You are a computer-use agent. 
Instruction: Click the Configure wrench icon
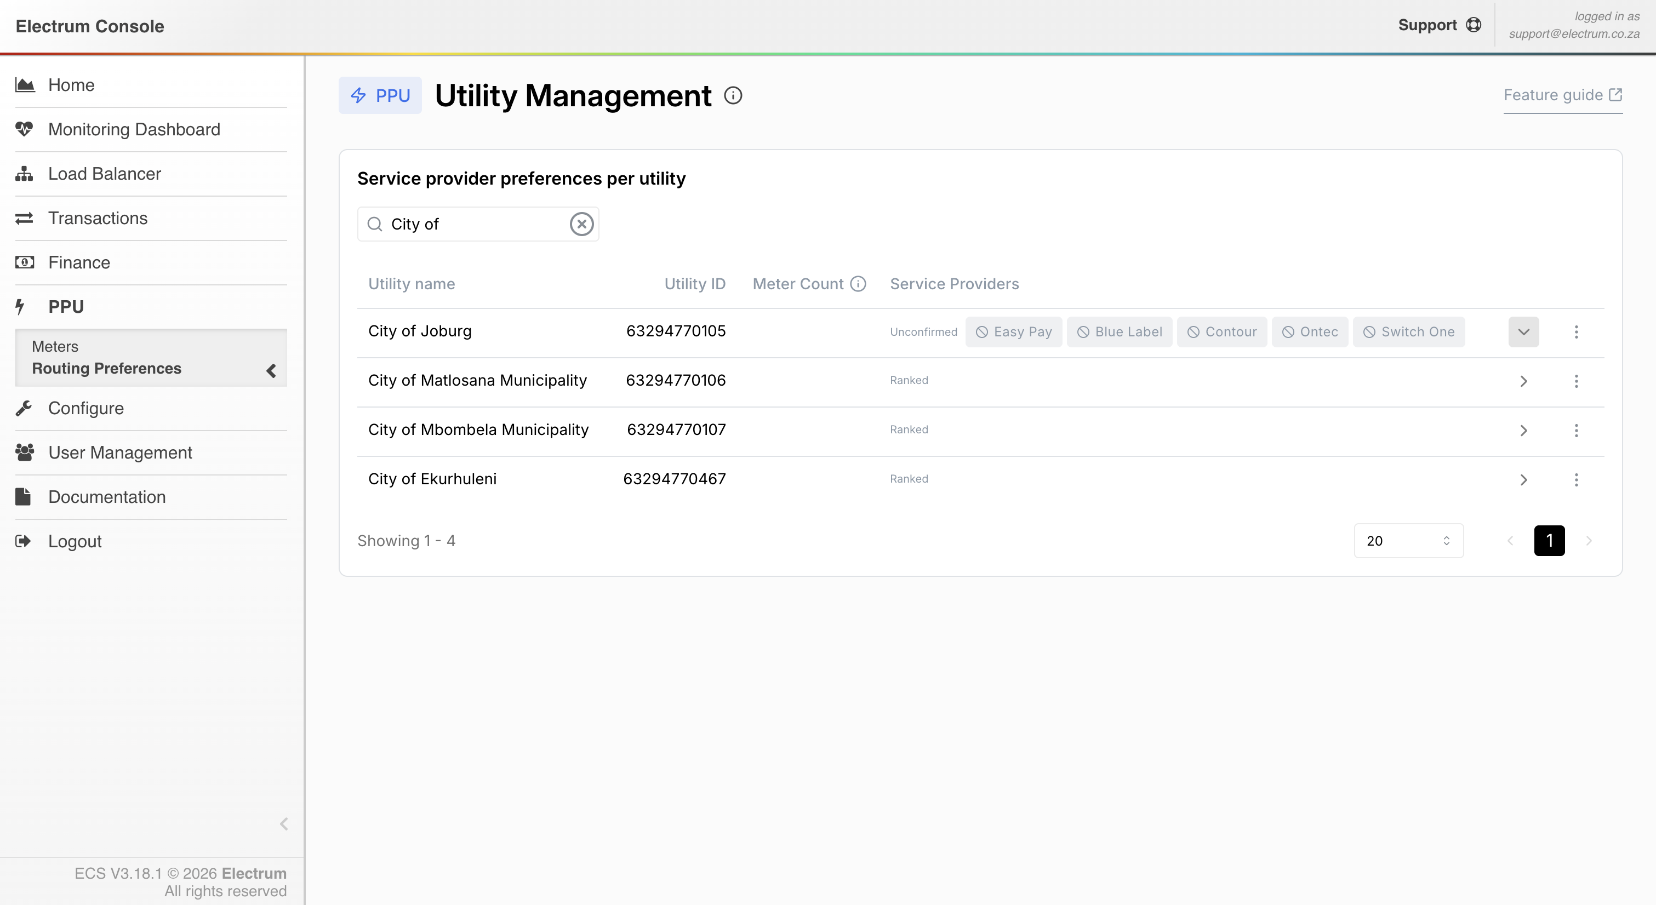coord(25,408)
